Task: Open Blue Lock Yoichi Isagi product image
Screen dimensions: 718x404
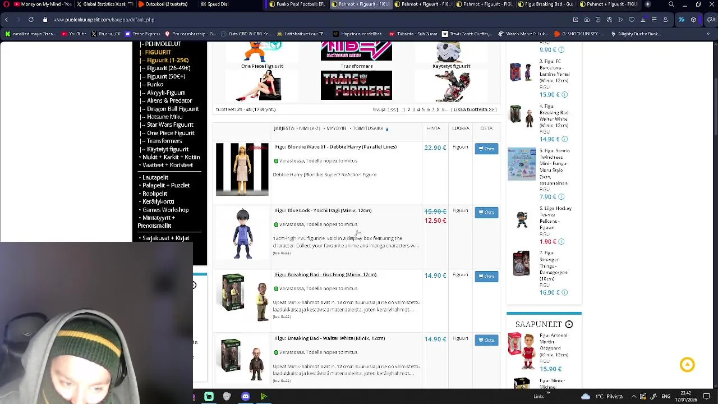Action: click(242, 233)
